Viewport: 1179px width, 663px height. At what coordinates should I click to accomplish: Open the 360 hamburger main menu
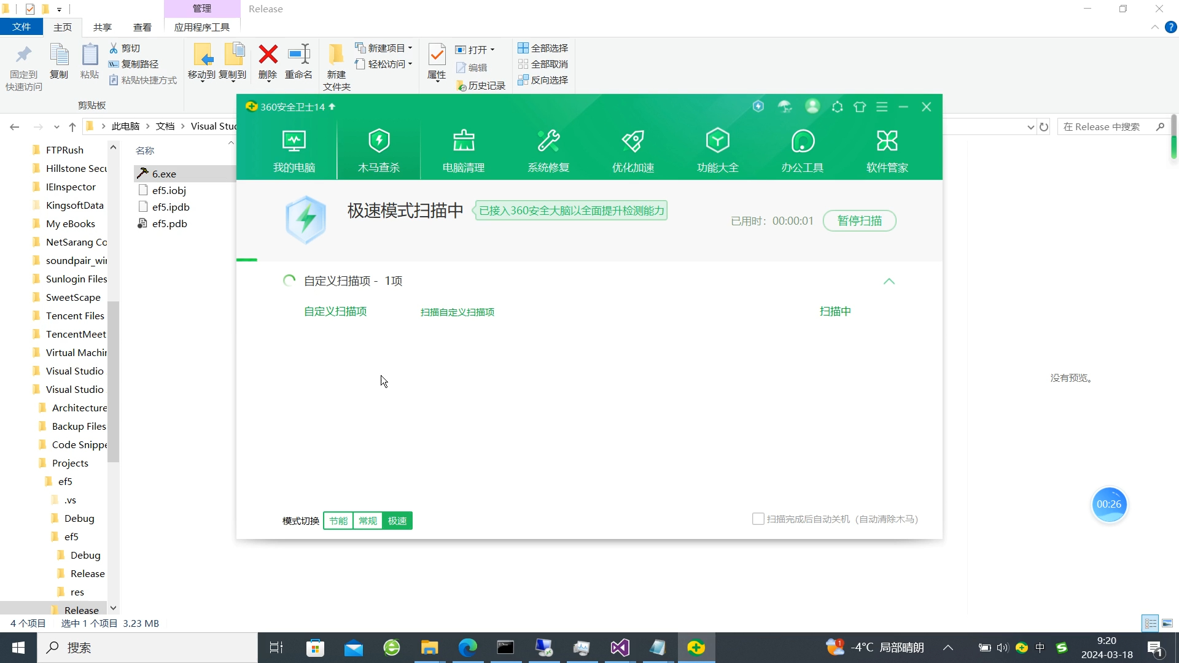(x=882, y=107)
